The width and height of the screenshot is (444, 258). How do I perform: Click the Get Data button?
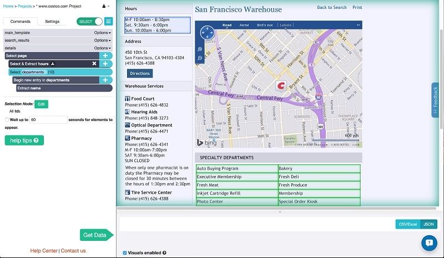click(x=96, y=235)
